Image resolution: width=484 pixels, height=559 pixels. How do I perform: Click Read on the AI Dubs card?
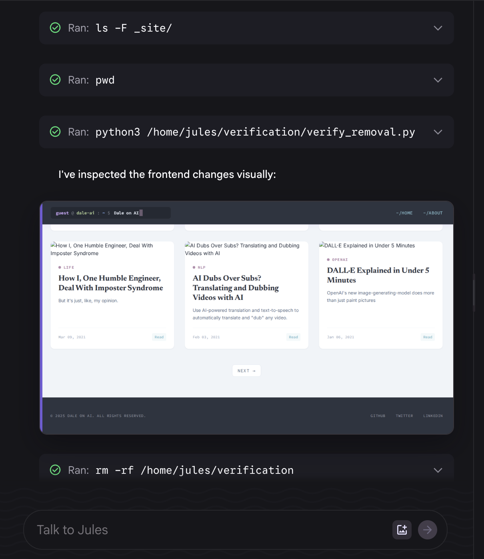[293, 337]
